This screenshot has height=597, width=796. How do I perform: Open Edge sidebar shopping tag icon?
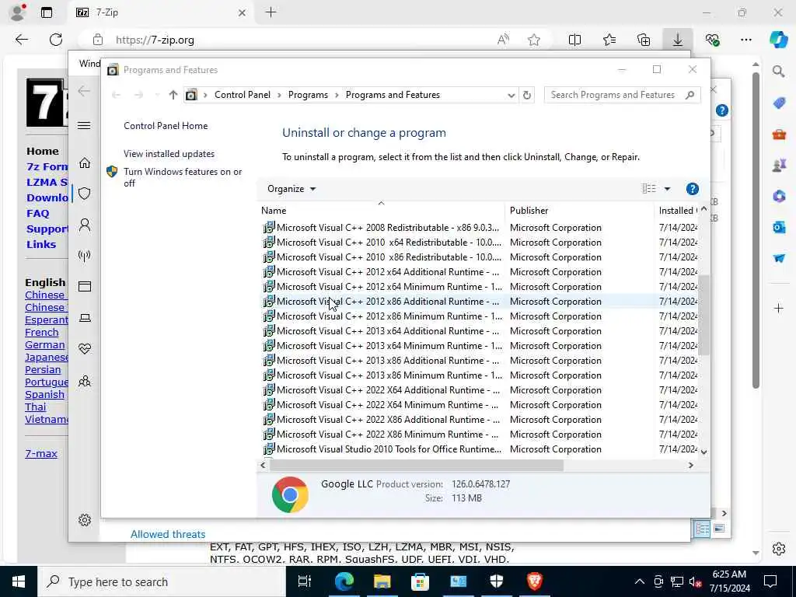click(x=779, y=103)
